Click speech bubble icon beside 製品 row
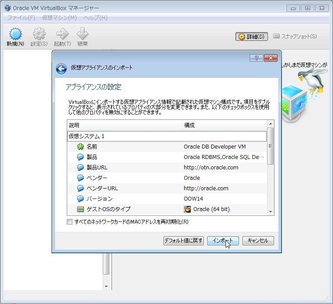Viewport: 333px width, 304px height. [80, 157]
